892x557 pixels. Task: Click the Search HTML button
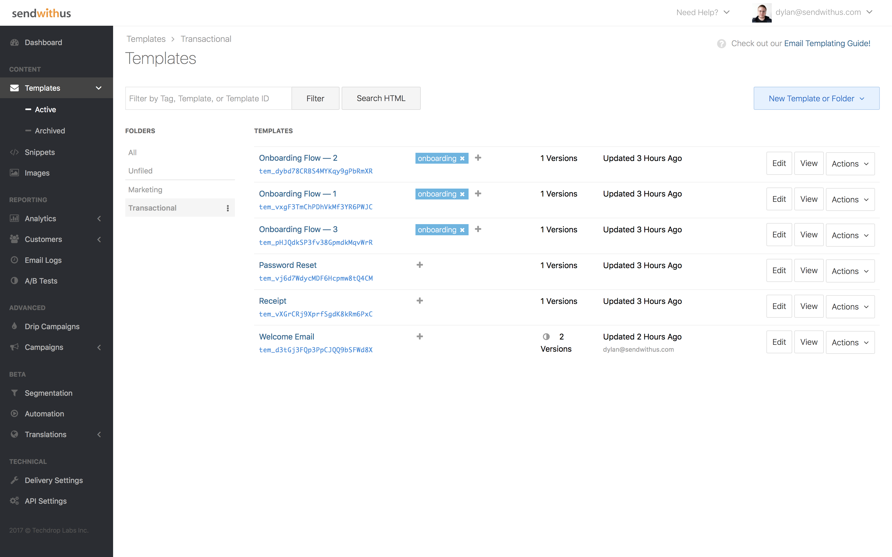(x=381, y=98)
